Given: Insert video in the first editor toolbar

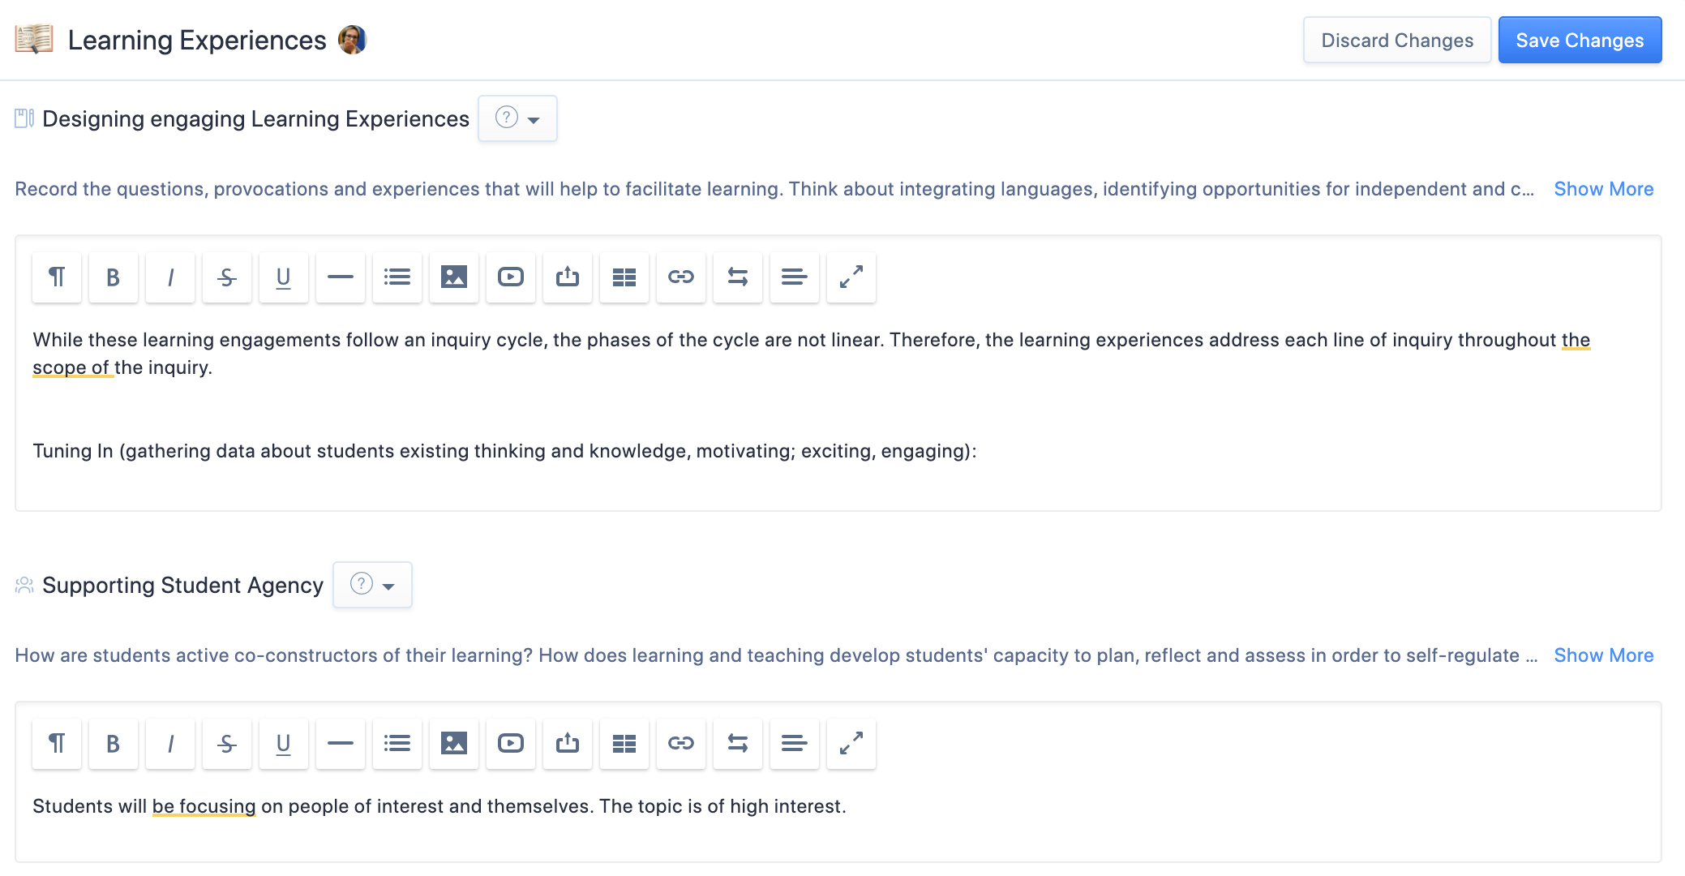Looking at the screenshot, I should 511,277.
